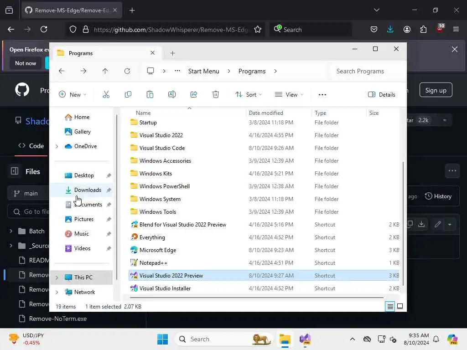Expand the Network tree node
Viewport: 467px width, 350px height.
57,292
